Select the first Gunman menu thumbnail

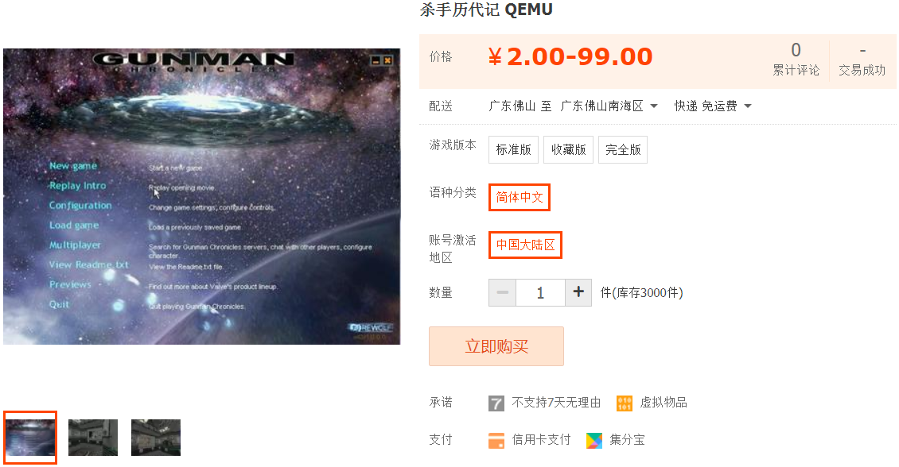click(30, 438)
